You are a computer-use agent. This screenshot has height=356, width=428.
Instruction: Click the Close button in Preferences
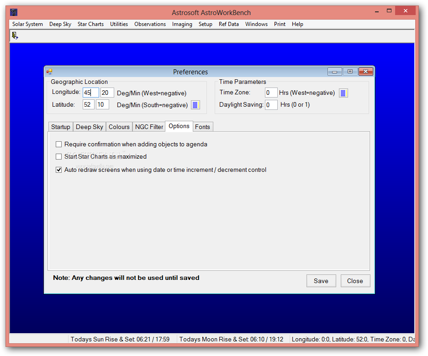[x=355, y=281]
